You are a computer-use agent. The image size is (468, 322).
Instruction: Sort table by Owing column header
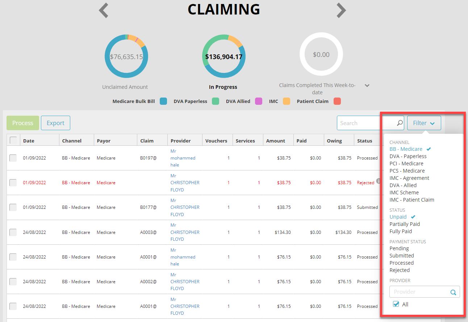[339, 140]
